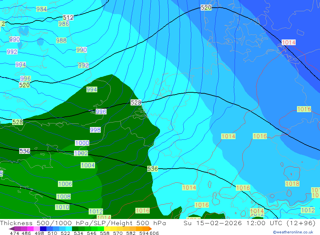Select the 606 legend value
Image resolution: width=320 pixels, height=235 pixels.
154,233
